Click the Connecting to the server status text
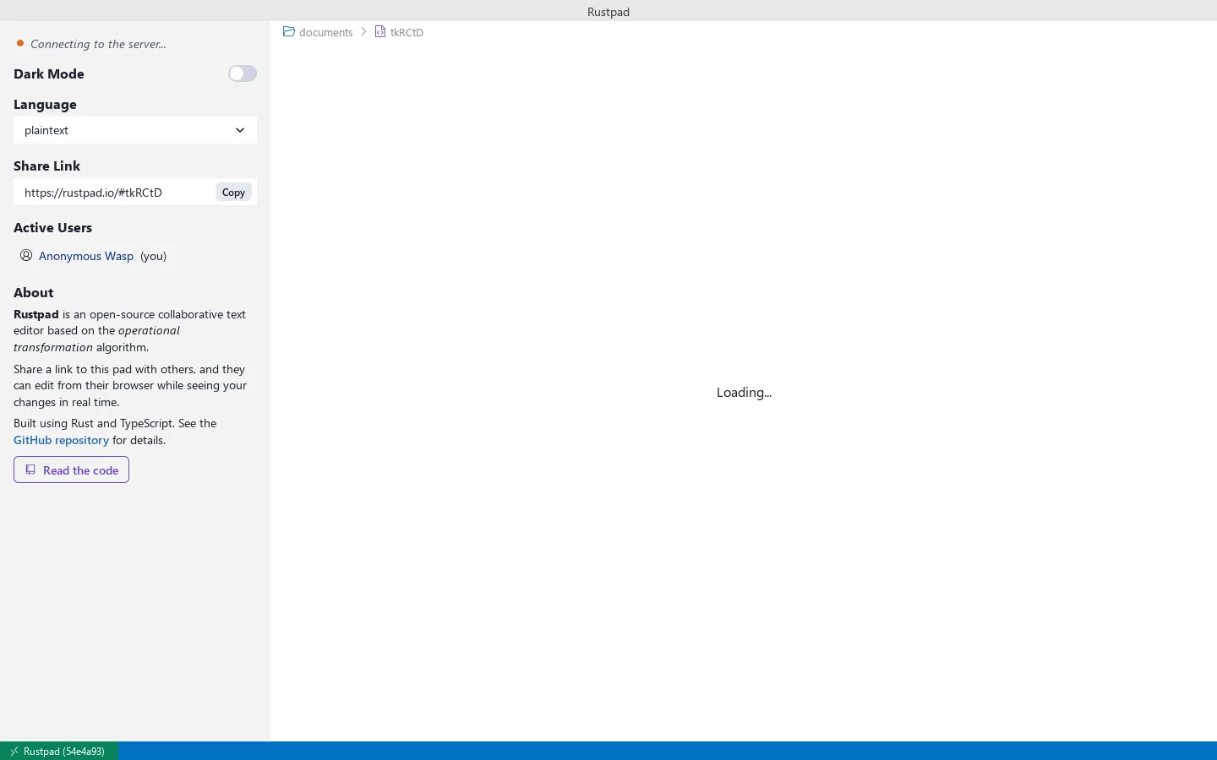This screenshot has height=760, width=1217. coord(98,44)
